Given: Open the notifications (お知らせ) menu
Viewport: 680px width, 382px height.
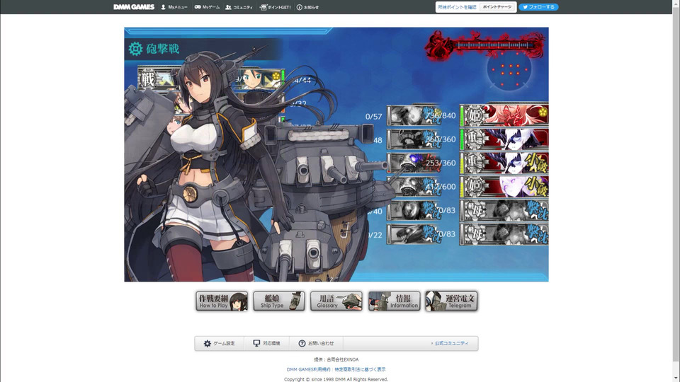Looking at the screenshot, I should click(307, 7).
